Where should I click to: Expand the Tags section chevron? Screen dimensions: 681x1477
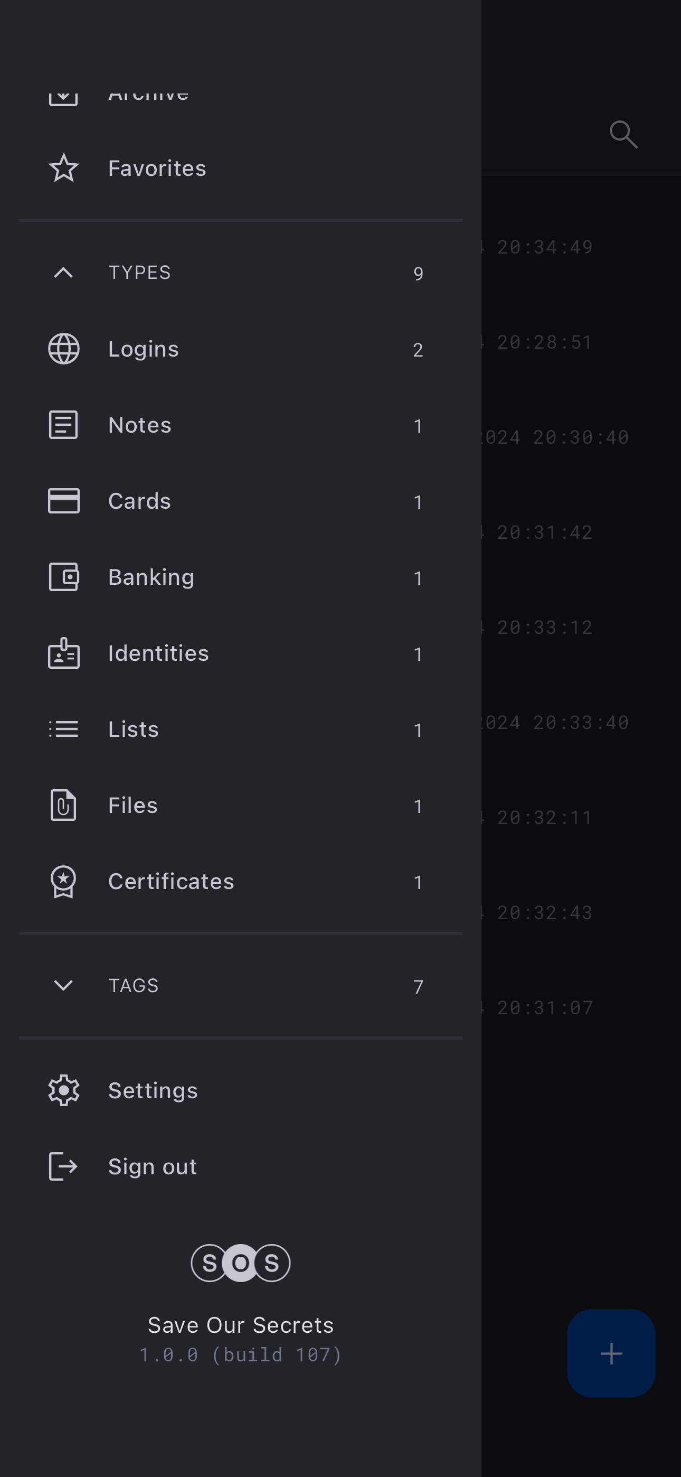(64, 985)
